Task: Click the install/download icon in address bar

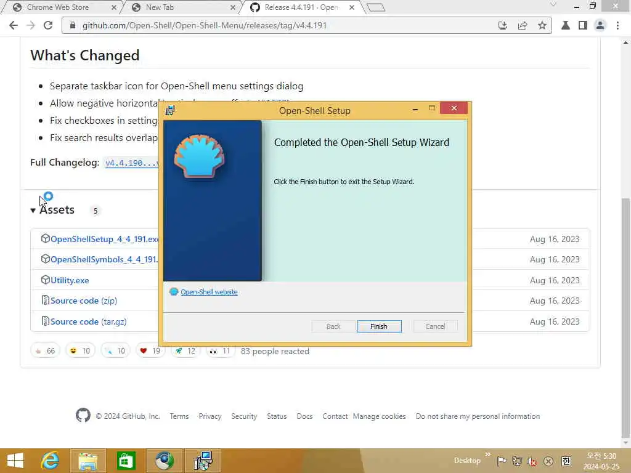Action: point(503,25)
